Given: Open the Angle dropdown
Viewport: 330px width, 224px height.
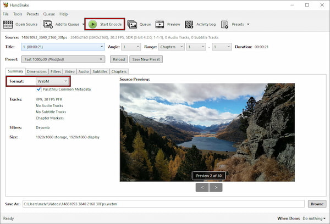Looking at the screenshot, I should [x=131, y=47].
